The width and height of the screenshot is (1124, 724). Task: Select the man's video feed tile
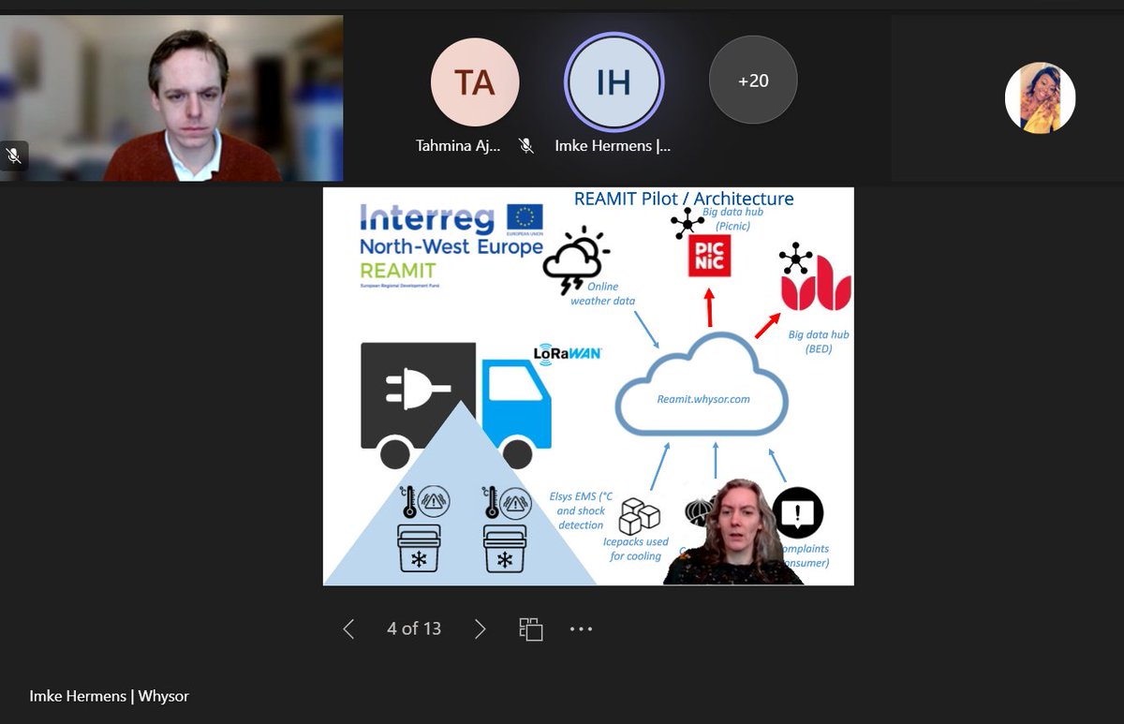(x=171, y=98)
